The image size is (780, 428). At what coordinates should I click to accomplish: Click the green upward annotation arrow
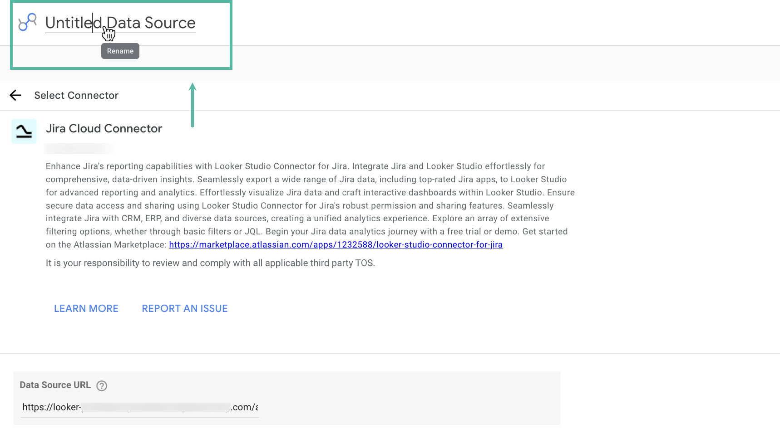(x=193, y=105)
